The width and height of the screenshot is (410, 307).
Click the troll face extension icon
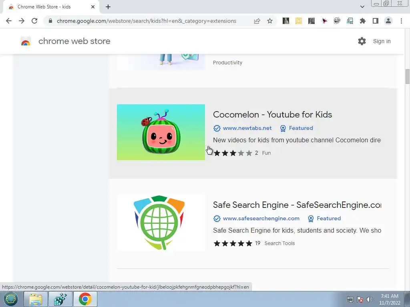point(337,21)
